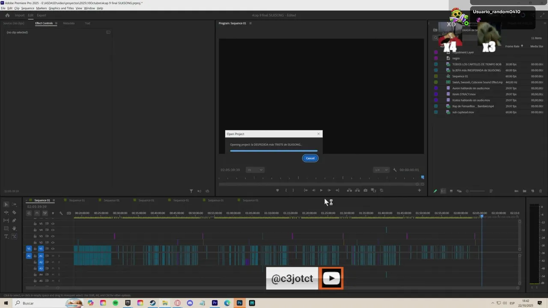Toggle V3 track output eye
Screen dimensions: 548x308
click(x=53, y=236)
